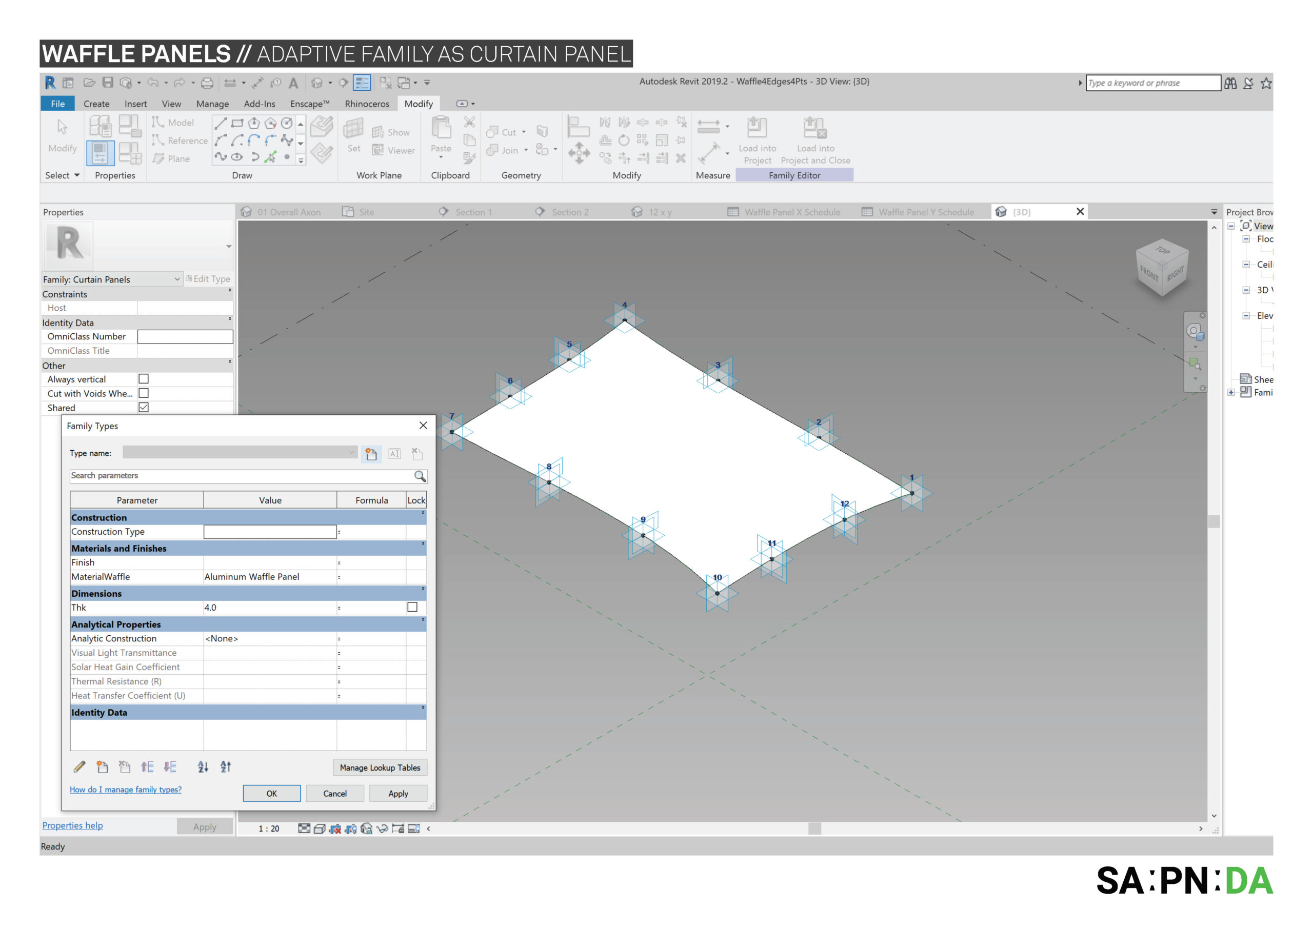Viewport: 1313px width, 928px height.
Task: Click the Set work plane icon
Action: (x=353, y=129)
